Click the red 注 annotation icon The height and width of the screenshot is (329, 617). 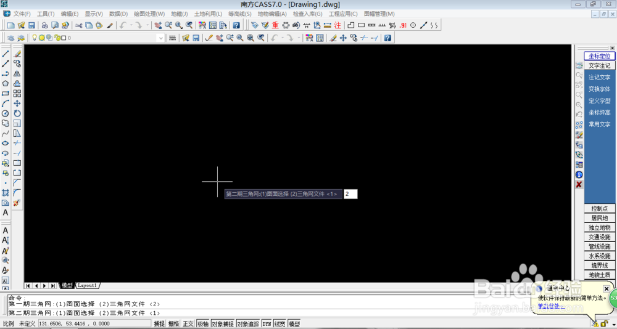point(337,25)
